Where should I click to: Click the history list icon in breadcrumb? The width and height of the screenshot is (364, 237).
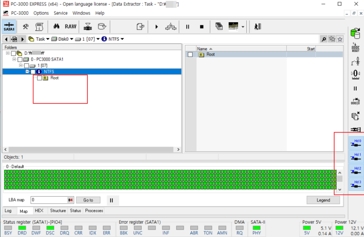pos(14,39)
